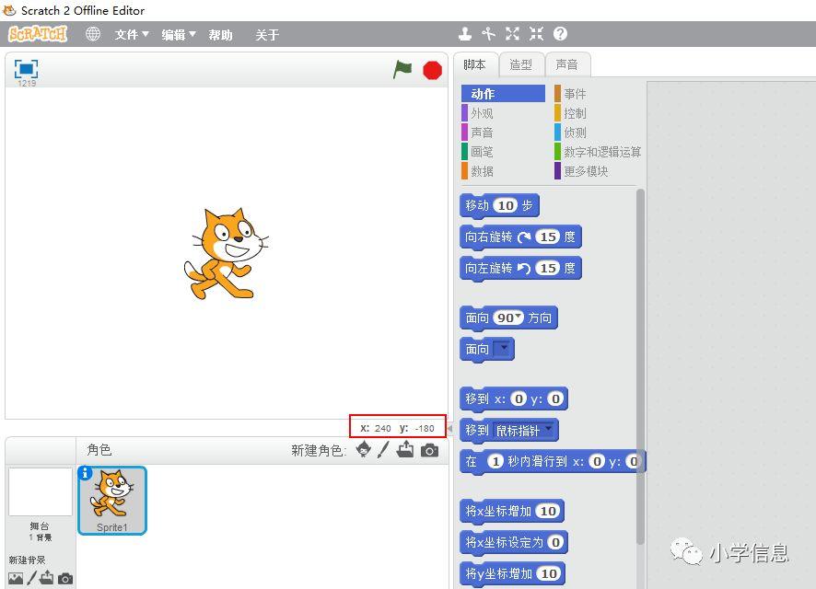
Task: Switch to the 脚本 (Scripts) tab
Action: tap(475, 65)
